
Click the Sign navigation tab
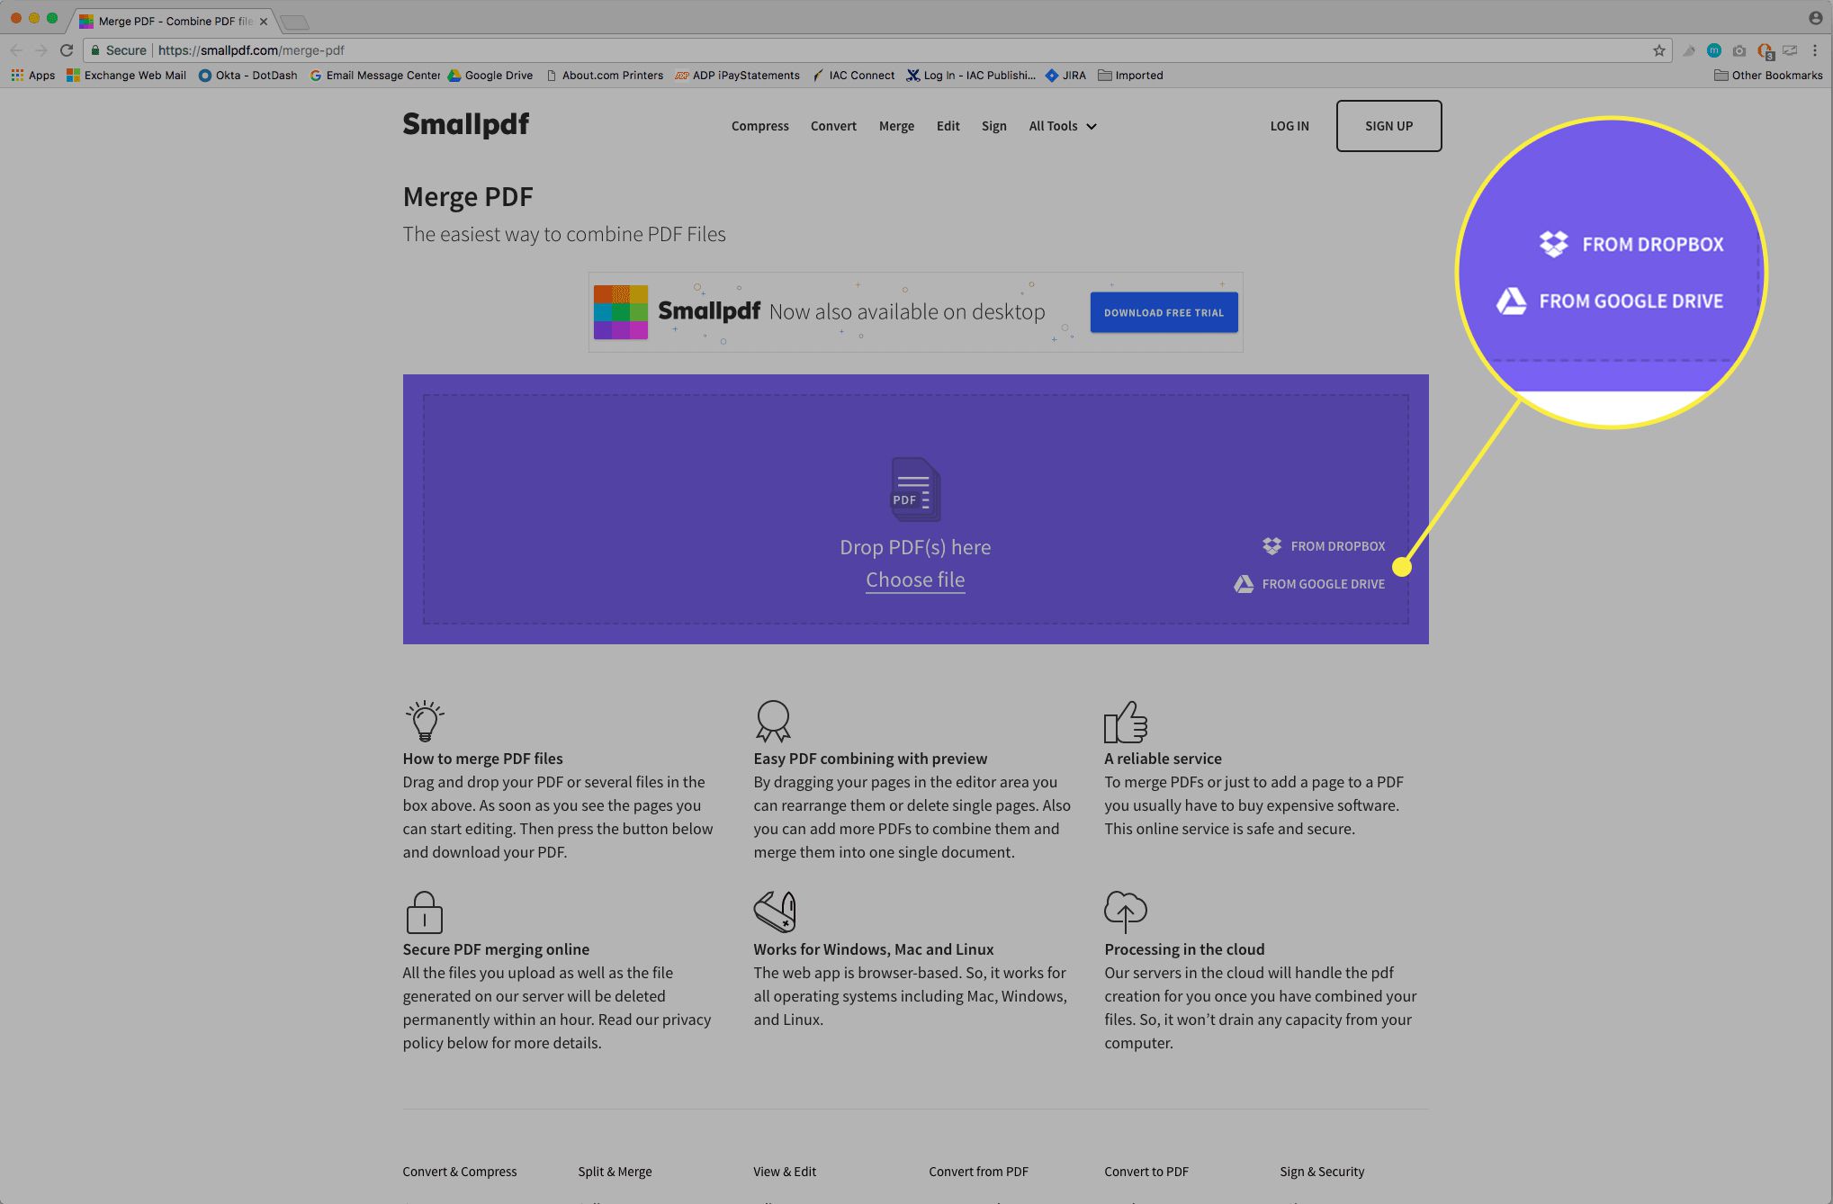click(x=993, y=125)
